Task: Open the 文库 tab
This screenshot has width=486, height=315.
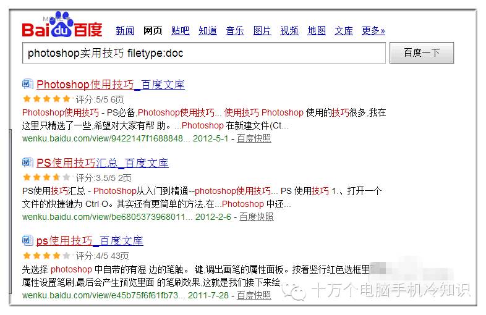Action: [344, 30]
